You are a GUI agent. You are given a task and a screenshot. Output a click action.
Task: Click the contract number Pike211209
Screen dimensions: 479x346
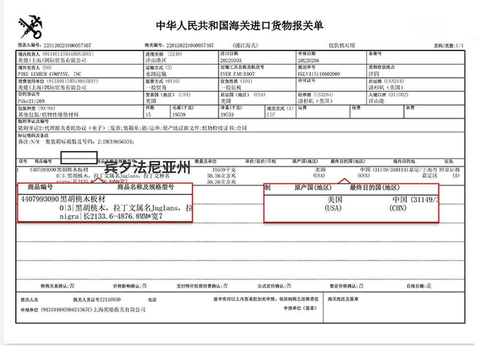32,101
